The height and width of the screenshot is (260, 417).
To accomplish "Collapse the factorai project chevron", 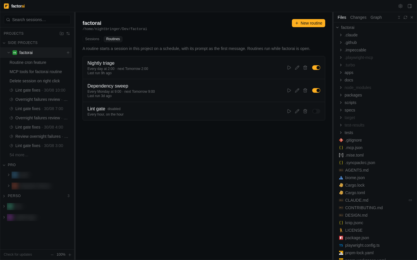I will coord(9,53).
